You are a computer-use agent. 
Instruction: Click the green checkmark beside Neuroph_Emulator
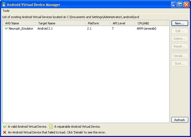[x=6, y=28]
